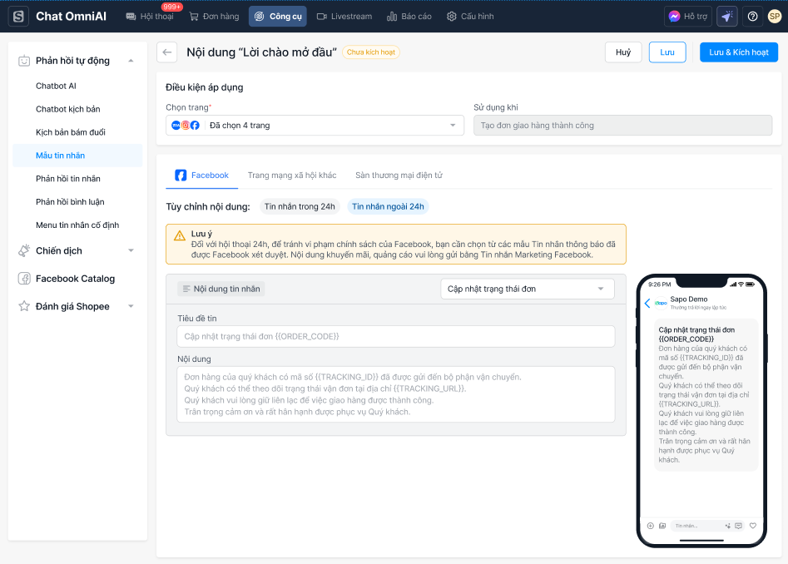
Task: Click the sparkle icon in phone preview
Action: click(x=728, y=526)
